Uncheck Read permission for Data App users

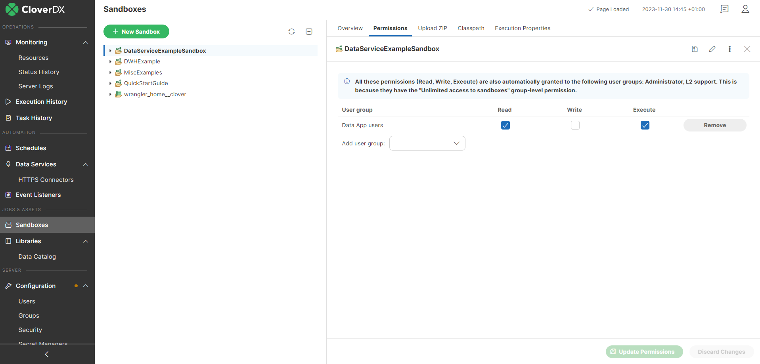click(505, 125)
